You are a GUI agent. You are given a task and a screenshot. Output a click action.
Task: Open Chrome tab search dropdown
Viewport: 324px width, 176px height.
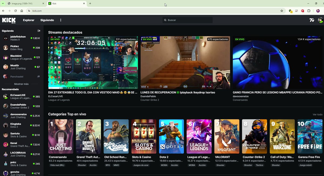coord(3,4)
